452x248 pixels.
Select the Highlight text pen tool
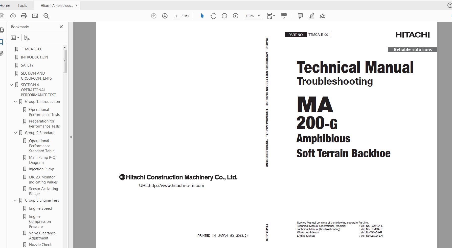[311, 16]
